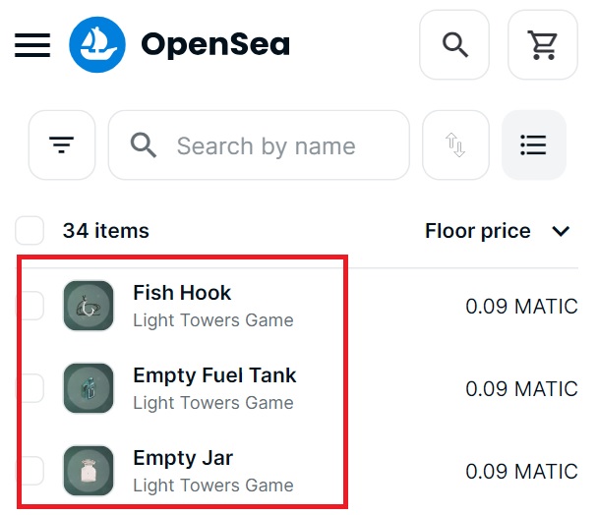The image size is (598, 515).
Task: Click the OpenSea sailboat logo
Action: pyautogui.click(x=97, y=44)
